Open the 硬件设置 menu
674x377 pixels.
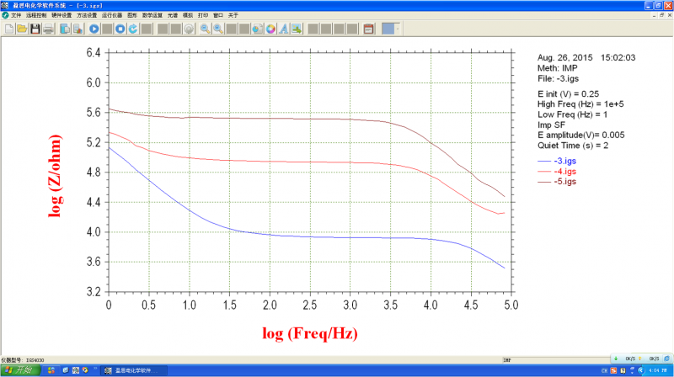[62, 15]
